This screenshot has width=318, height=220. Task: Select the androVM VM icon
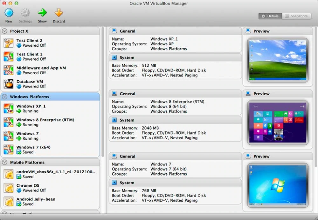tap(9, 174)
